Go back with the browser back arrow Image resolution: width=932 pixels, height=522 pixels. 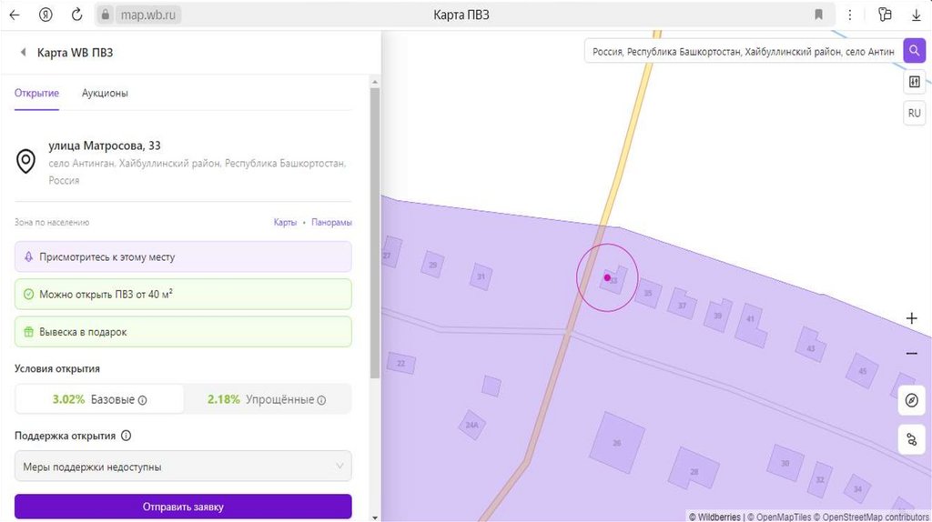(x=15, y=15)
